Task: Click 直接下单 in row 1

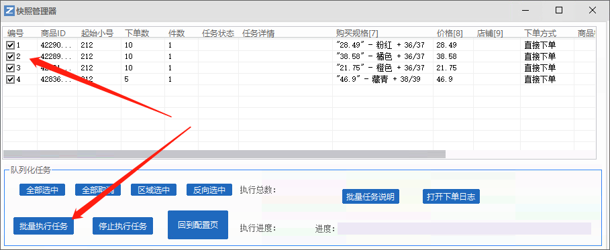Action: tap(540, 45)
